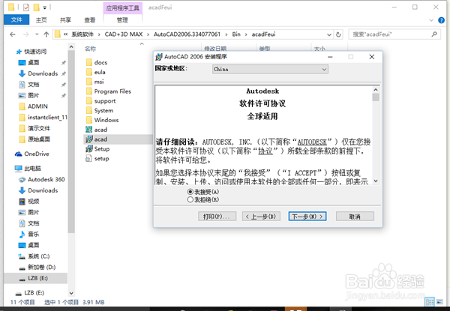Click the Explorer forward arrow
The image size is (450, 311).
coord(26,34)
